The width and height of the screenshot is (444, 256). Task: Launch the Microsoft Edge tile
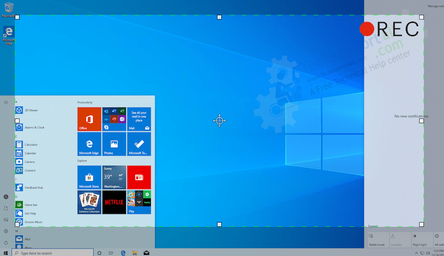point(89,144)
